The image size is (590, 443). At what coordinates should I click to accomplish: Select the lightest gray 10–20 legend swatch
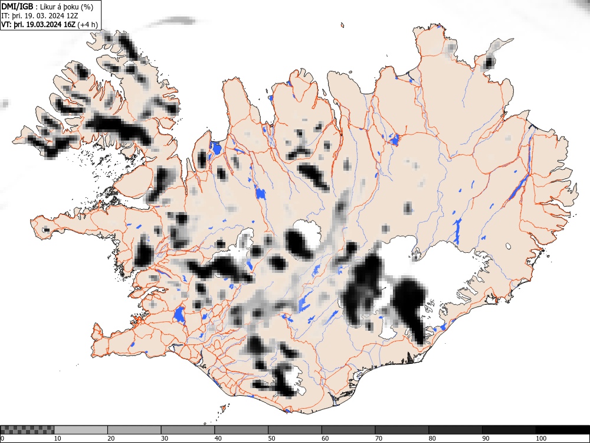point(81,430)
